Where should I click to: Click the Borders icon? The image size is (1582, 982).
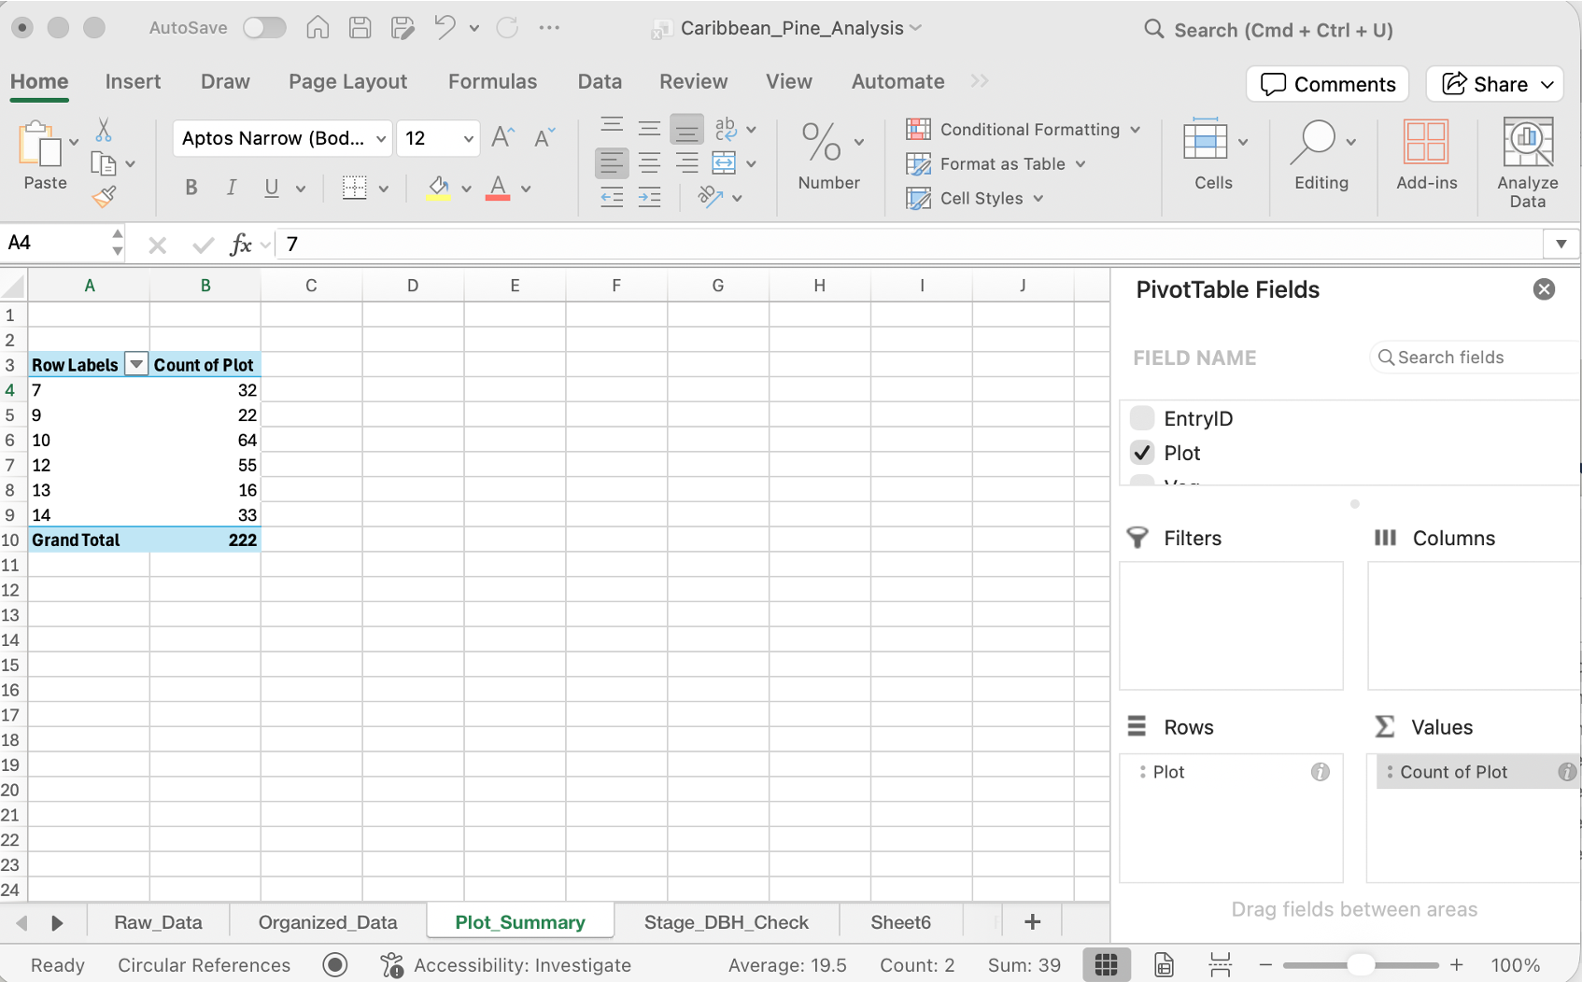(354, 189)
